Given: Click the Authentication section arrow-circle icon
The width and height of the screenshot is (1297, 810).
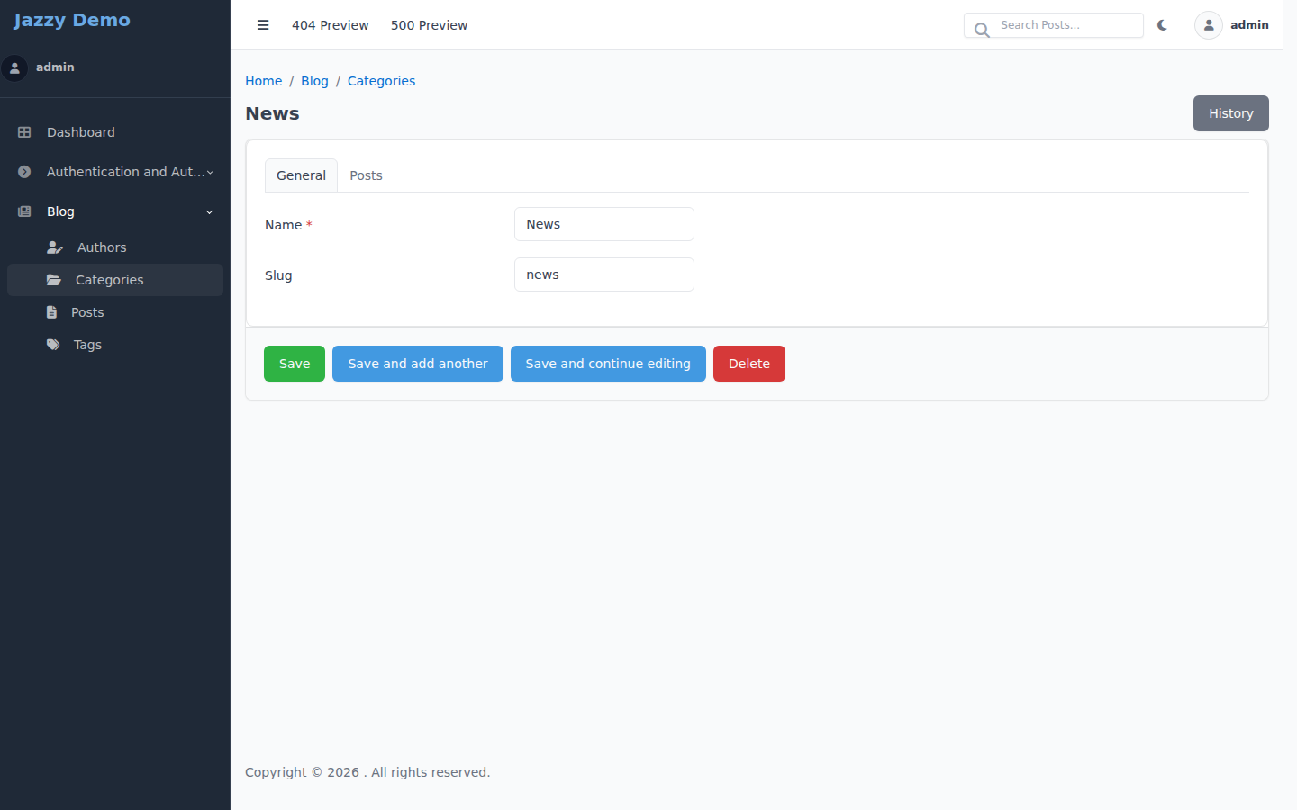Looking at the screenshot, I should pyautogui.click(x=24, y=172).
